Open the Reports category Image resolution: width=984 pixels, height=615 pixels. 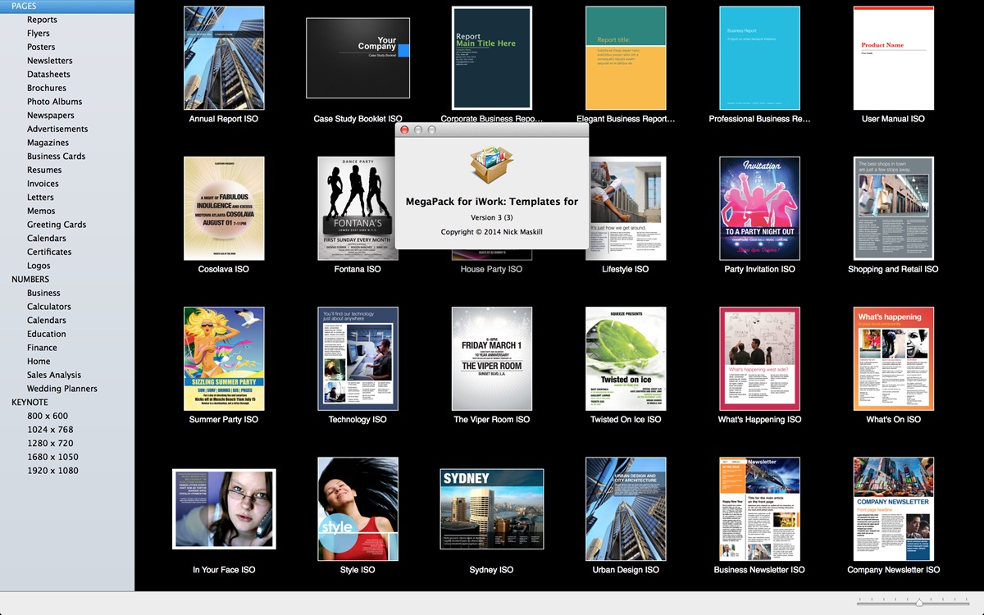[42, 20]
